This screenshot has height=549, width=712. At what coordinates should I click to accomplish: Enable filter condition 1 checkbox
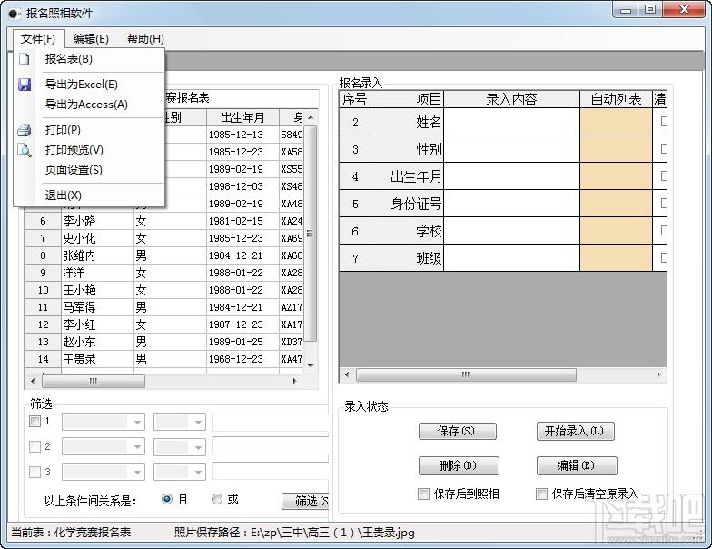(35, 422)
